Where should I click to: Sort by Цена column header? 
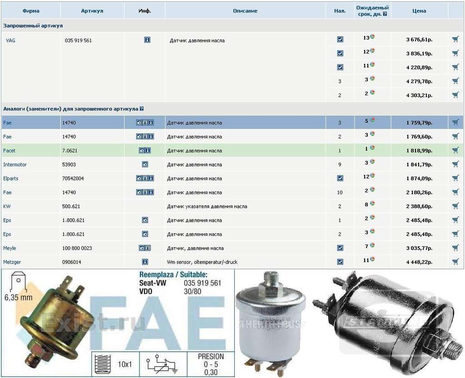pyautogui.click(x=419, y=11)
